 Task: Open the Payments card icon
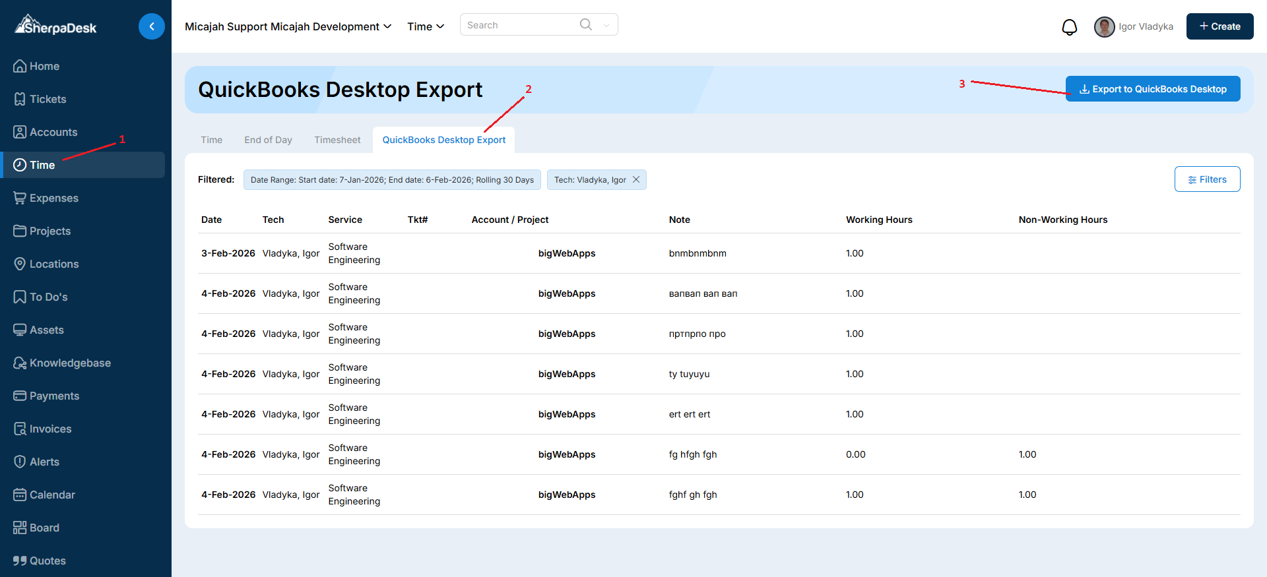pos(20,396)
